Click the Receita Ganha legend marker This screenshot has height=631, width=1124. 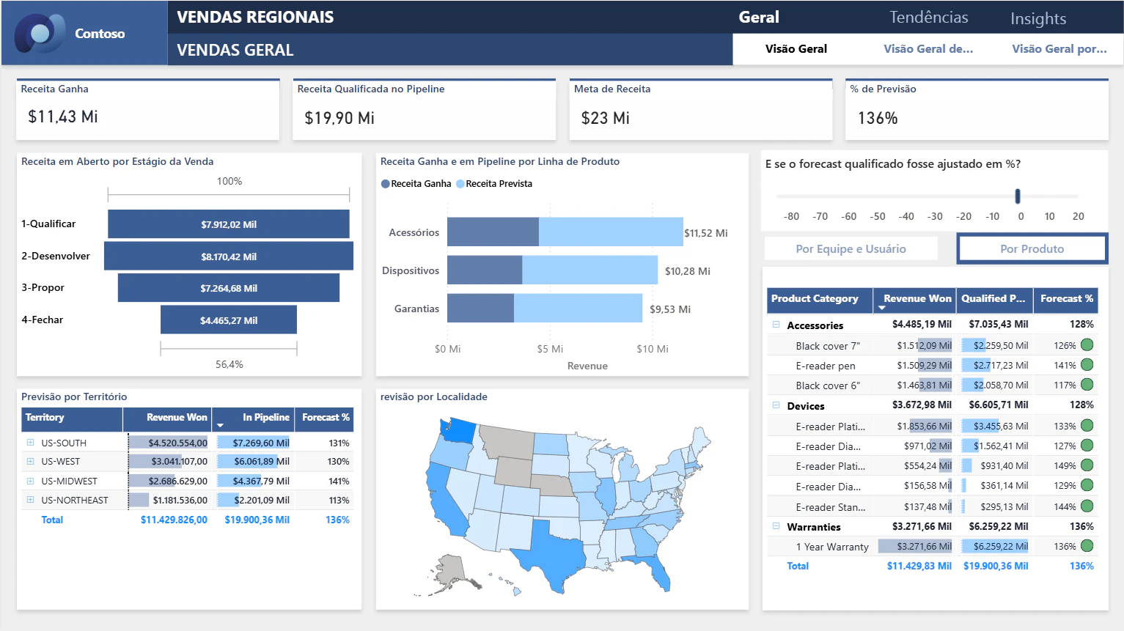click(385, 184)
